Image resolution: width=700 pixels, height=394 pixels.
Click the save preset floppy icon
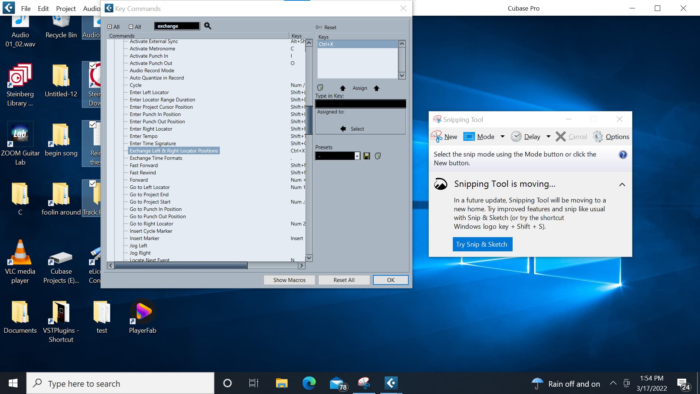click(367, 156)
